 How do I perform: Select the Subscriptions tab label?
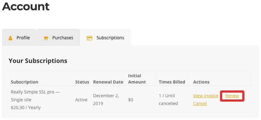(x=110, y=38)
